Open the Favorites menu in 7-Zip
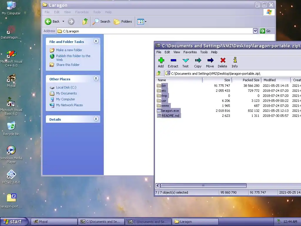This screenshot has height=226, width=301. coord(190,52)
